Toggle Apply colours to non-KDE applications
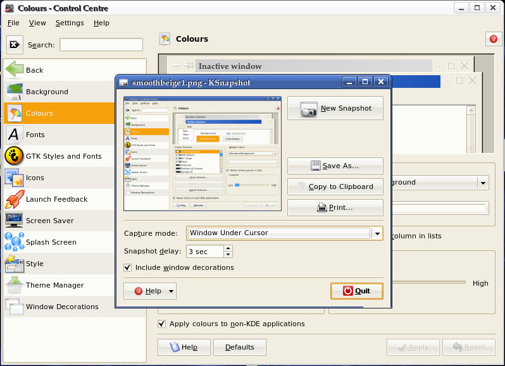 [x=161, y=324]
